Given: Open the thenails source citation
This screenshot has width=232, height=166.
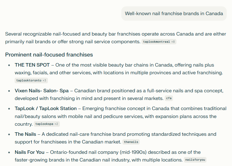Looking at the screenshot, I should pos(131,142).
